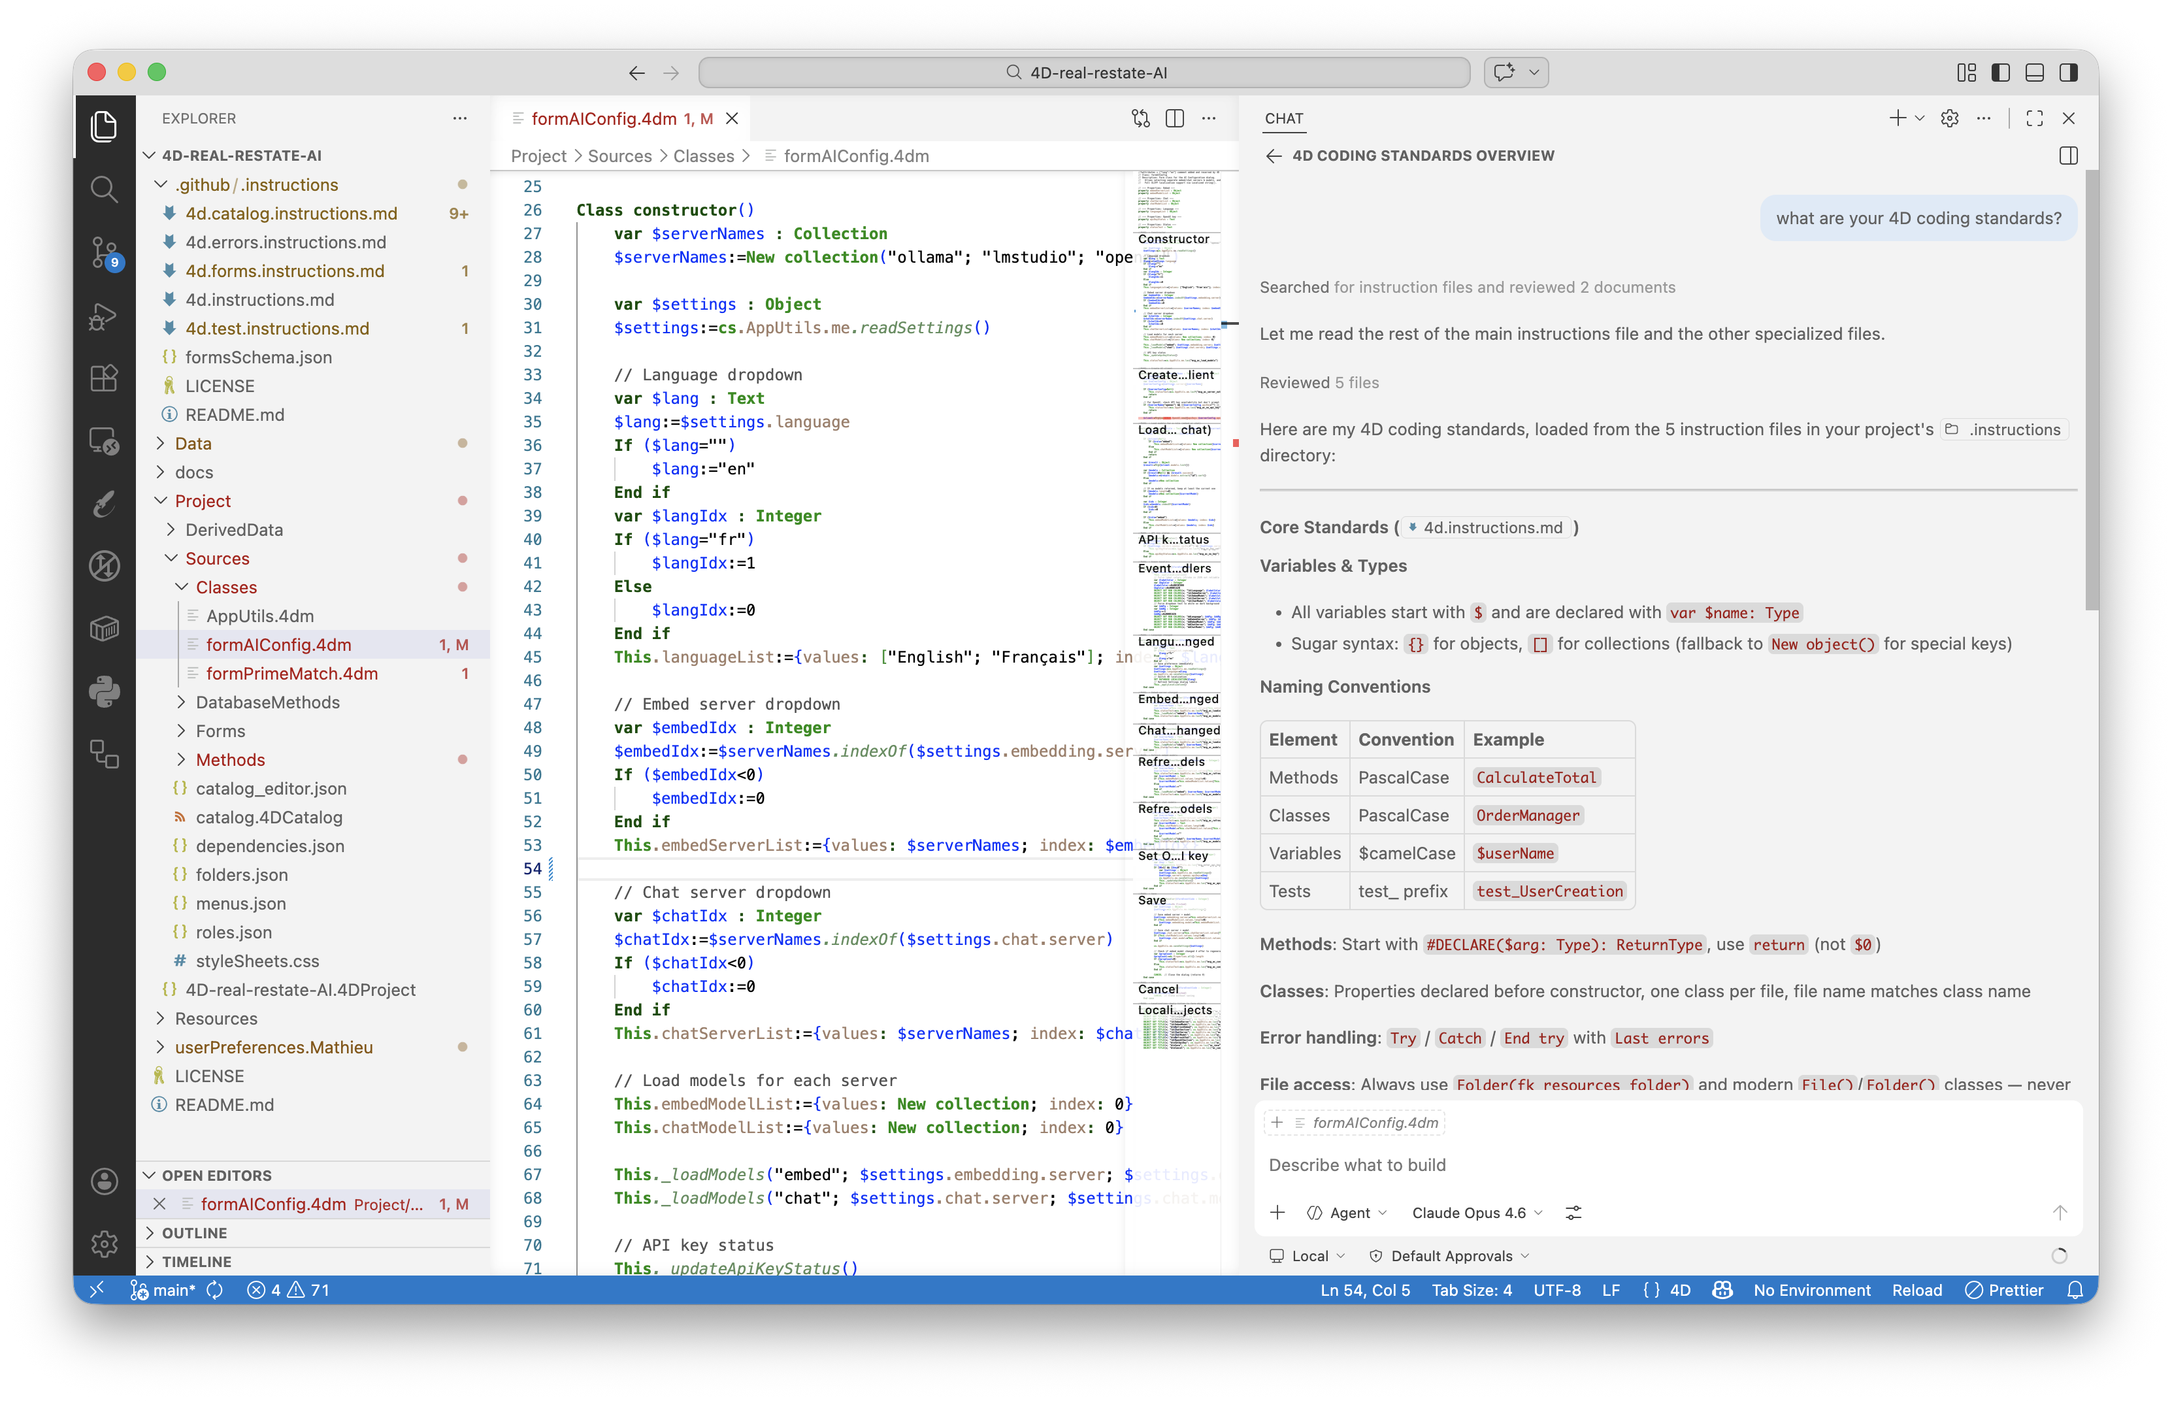Split the editor to the right
This screenshot has width=2172, height=1401.
click(x=1174, y=118)
